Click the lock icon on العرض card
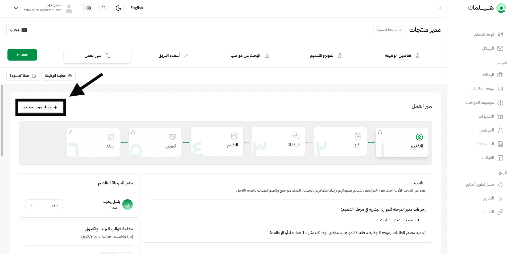 tap(133, 132)
